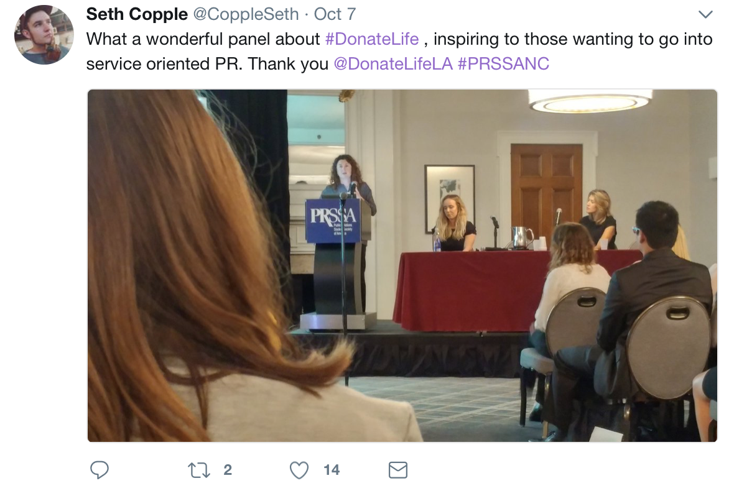Image resolution: width=729 pixels, height=491 pixels.
Task: Click the reply speech bubble icon
Action: click(100, 470)
